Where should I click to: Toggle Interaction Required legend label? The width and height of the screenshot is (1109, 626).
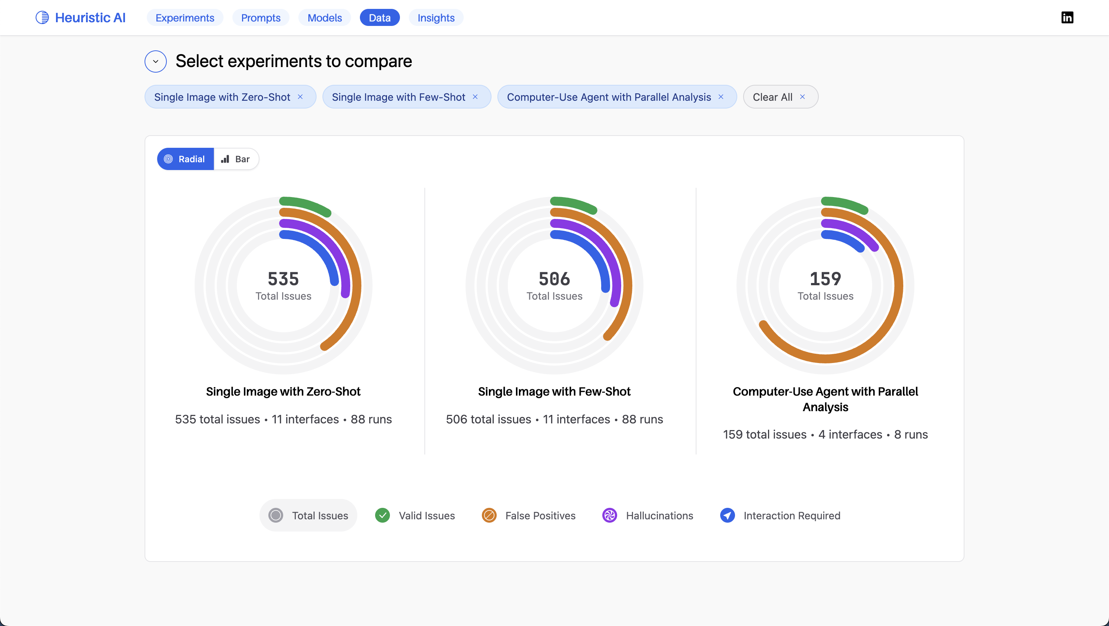792,515
